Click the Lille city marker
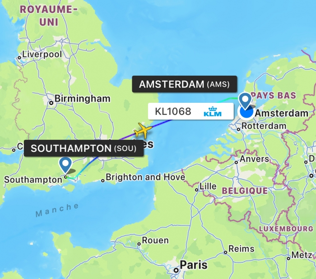Screen dimensions: 316x279 197,190
